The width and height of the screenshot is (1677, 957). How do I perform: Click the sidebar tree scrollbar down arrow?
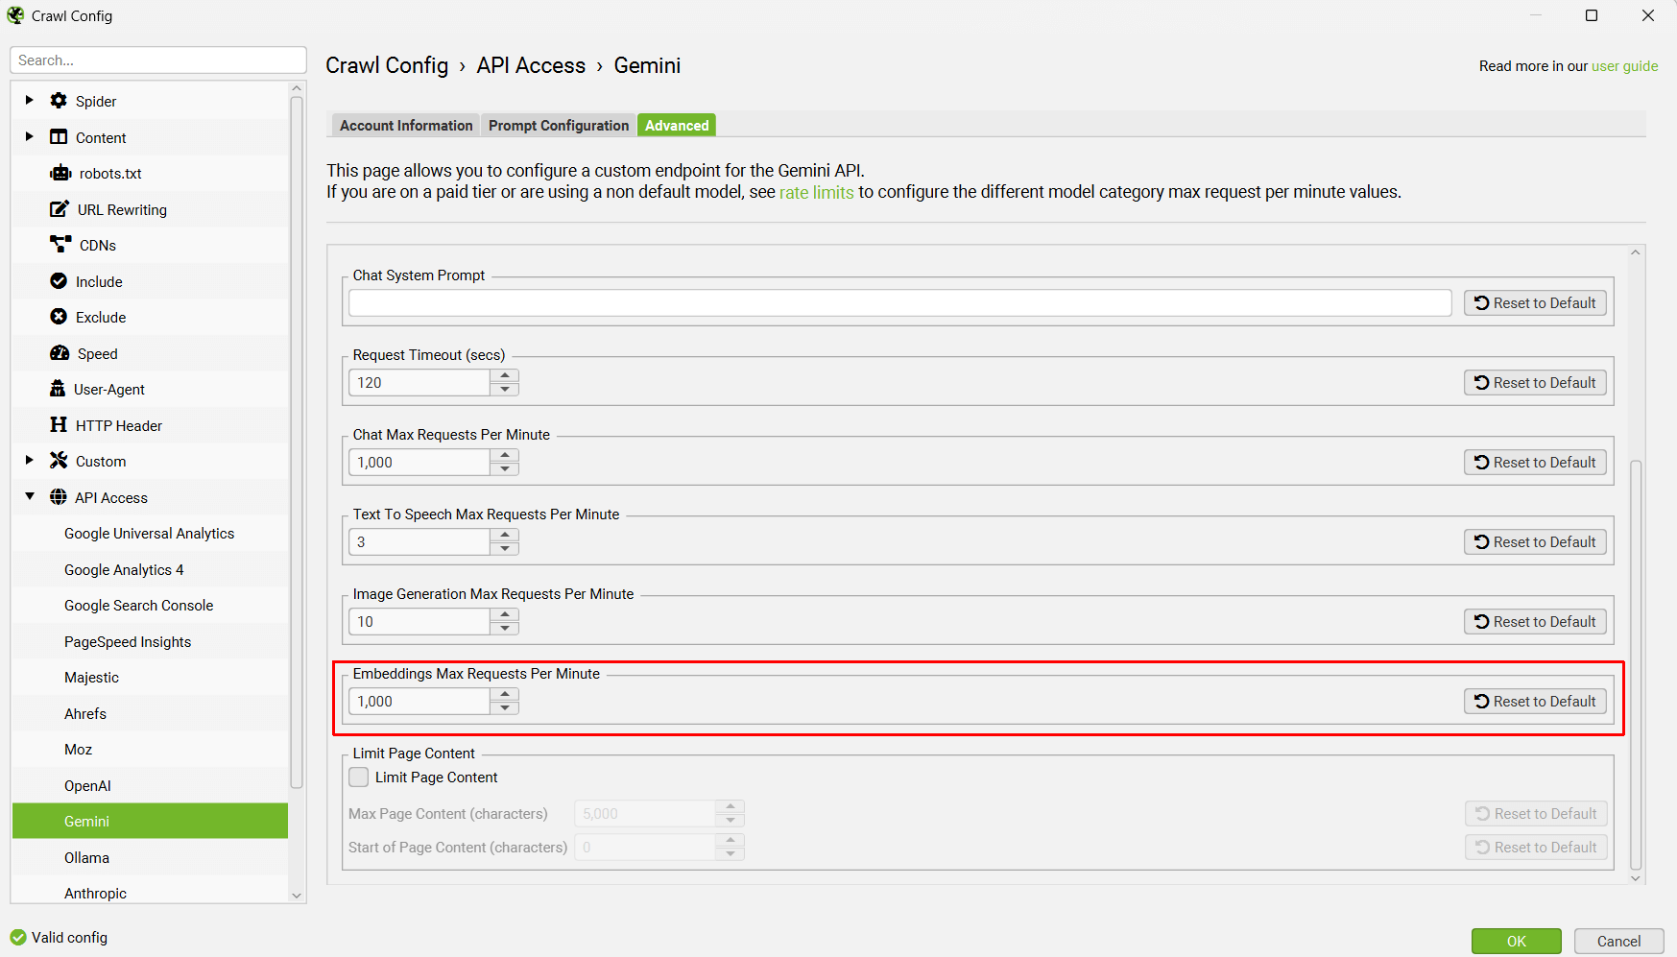click(x=297, y=895)
